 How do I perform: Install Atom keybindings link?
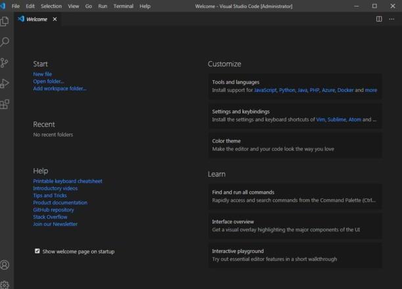(x=355, y=120)
